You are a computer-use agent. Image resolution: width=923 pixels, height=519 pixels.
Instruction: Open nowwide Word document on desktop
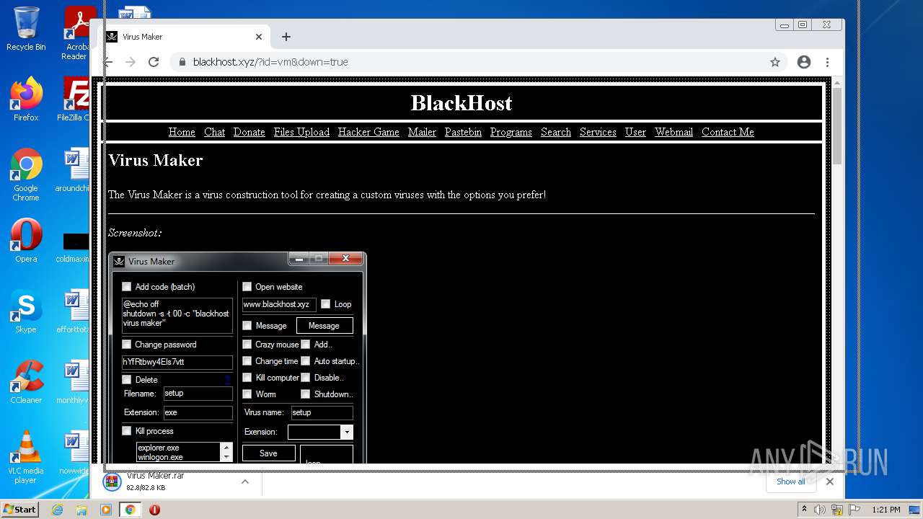click(x=75, y=452)
